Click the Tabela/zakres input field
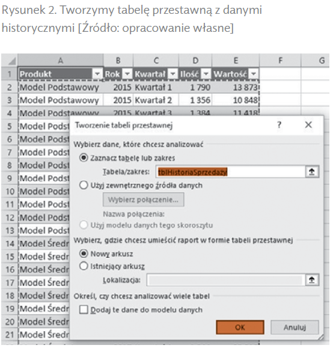336x351 pixels. (230, 172)
